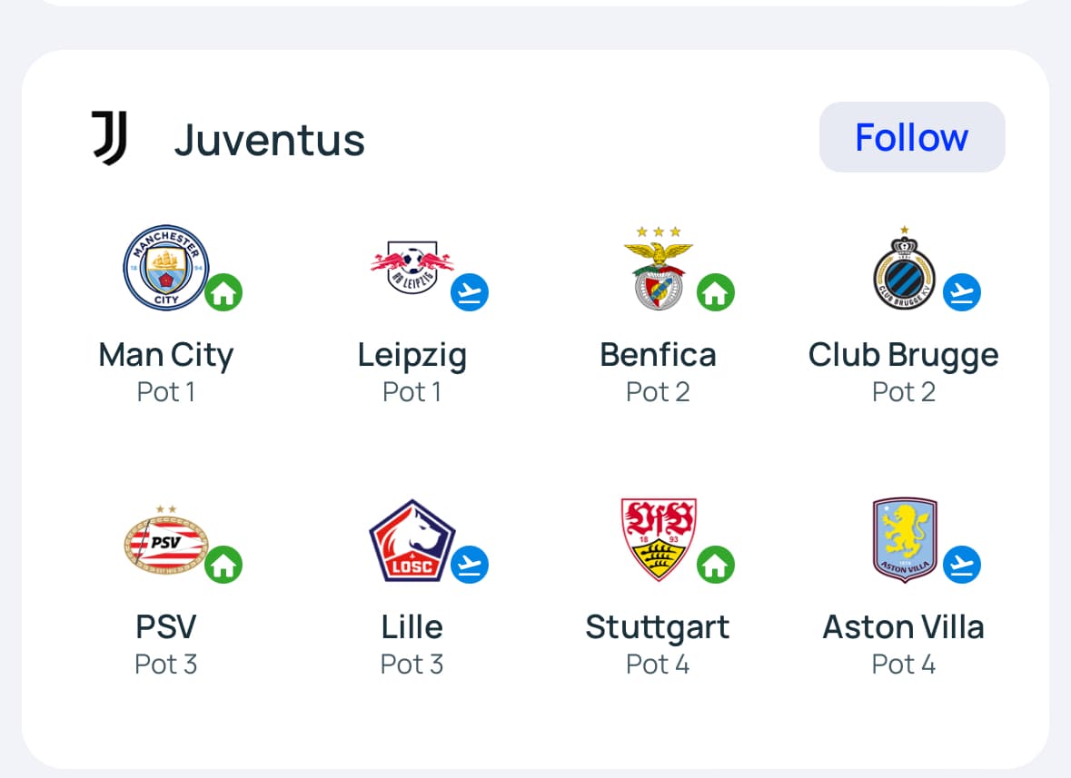Tap the away plane badge beside Leipzig
Image resolution: width=1071 pixels, height=778 pixels.
pos(470,292)
